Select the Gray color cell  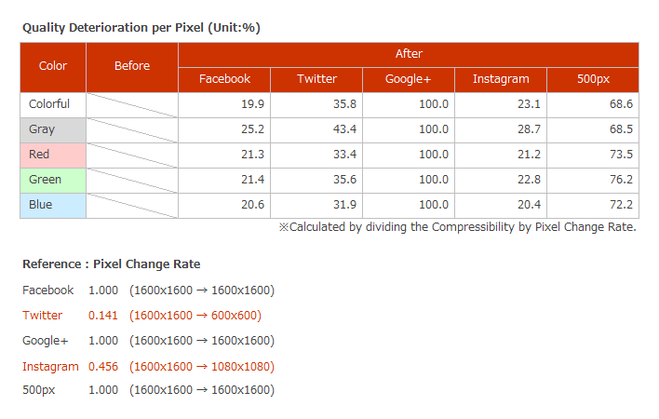point(53,129)
